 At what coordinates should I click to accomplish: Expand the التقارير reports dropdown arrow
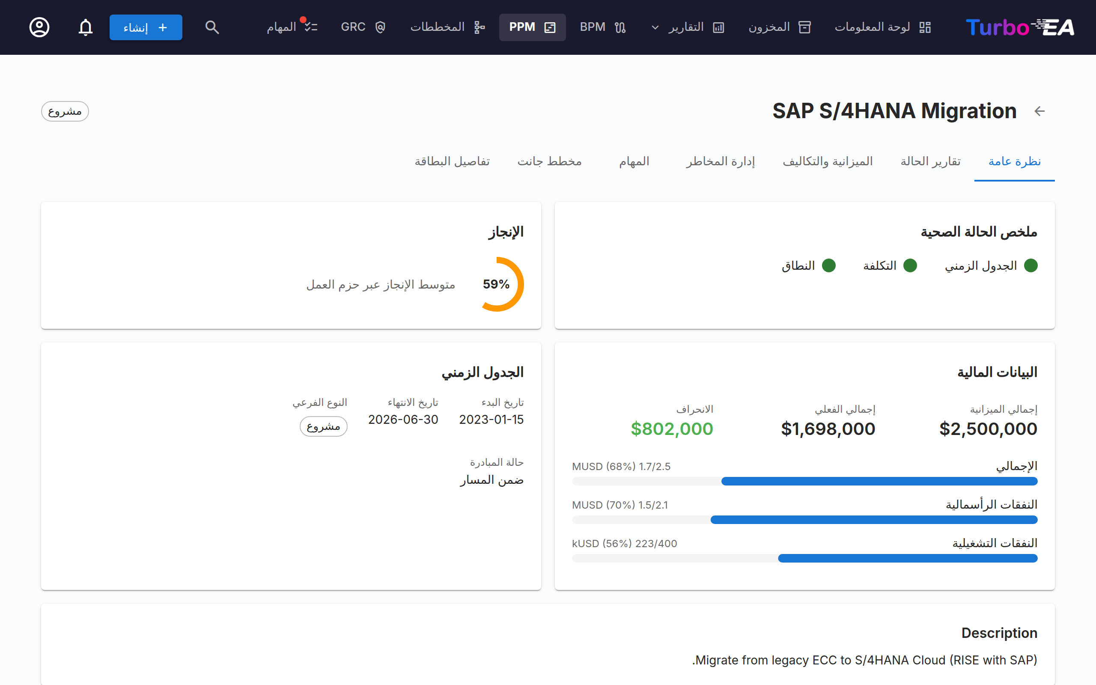coord(655,27)
